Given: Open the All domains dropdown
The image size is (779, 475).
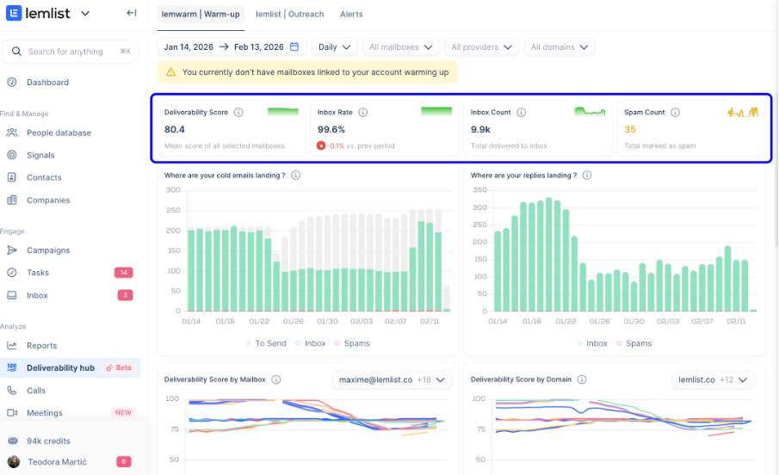Looking at the screenshot, I should (560, 46).
